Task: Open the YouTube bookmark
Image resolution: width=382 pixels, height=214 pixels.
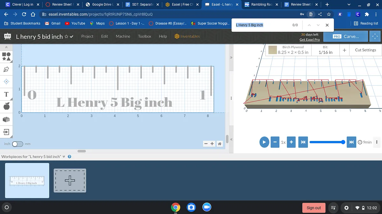Action: 75,23
